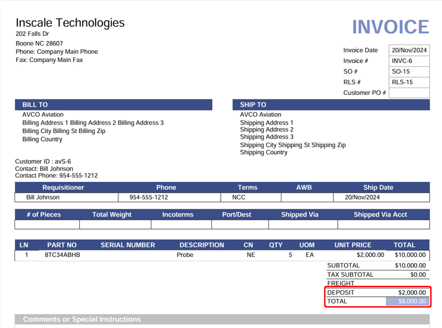Click the "Boone NC 28607" line
This screenshot has height=328, width=442.
click(39, 44)
